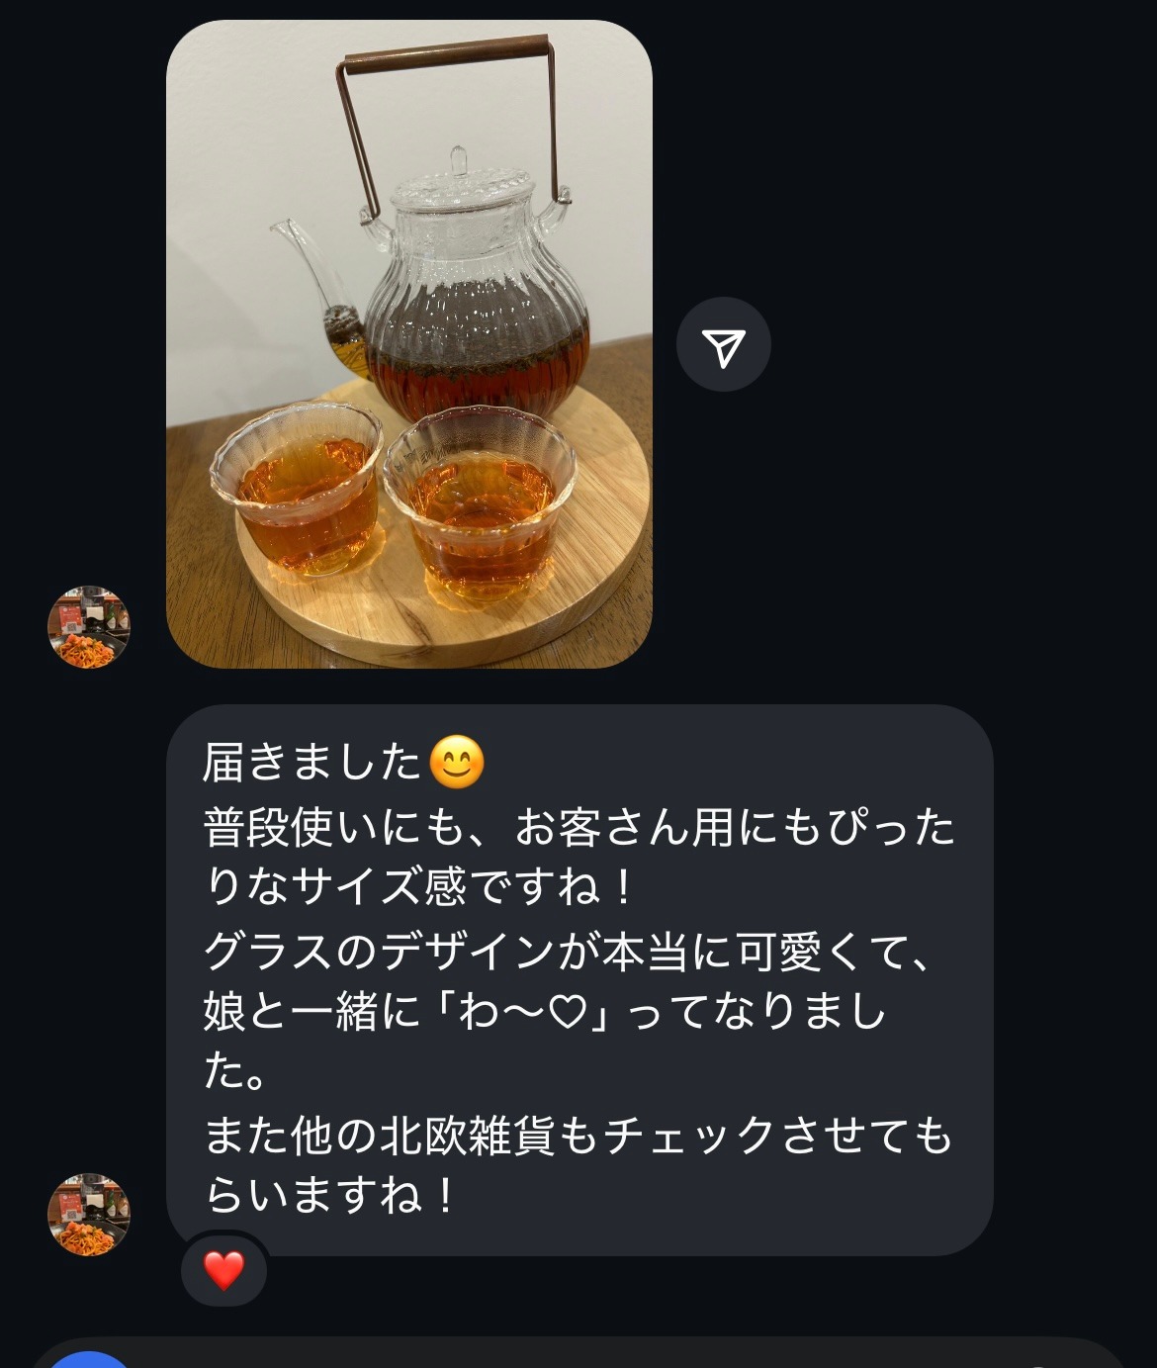This screenshot has height=1368, width=1157.
Task: Click the copper teapot handle in the photo
Action: [447, 109]
